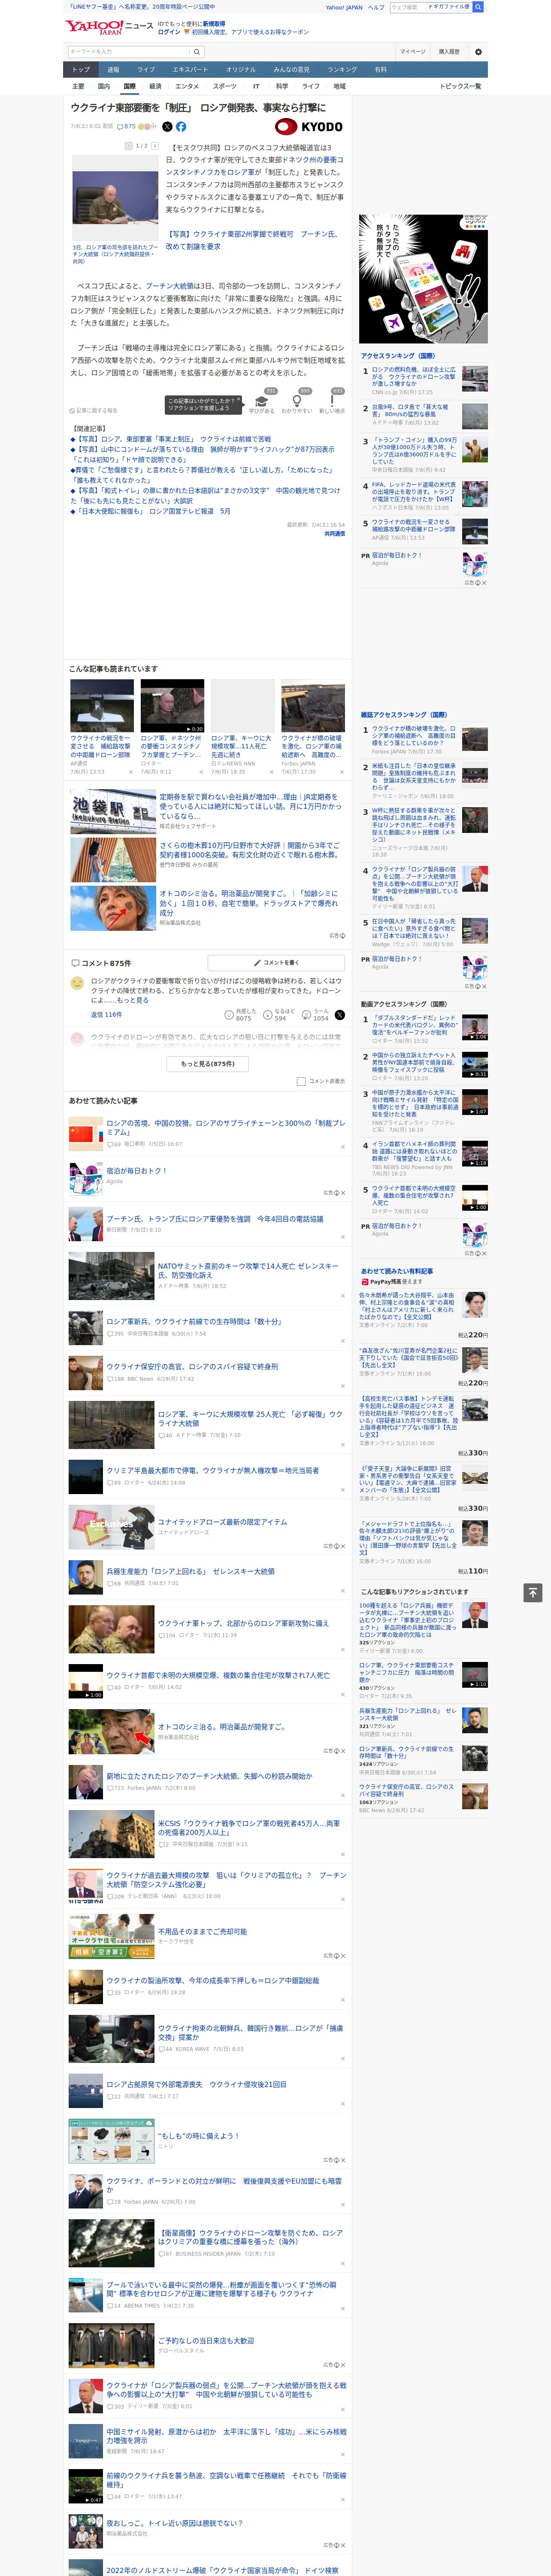Image resolution: width=551 pixels, height=2576 pixels.
Task: Click the 記事に関する報告 link
Action: coord(95,411)
